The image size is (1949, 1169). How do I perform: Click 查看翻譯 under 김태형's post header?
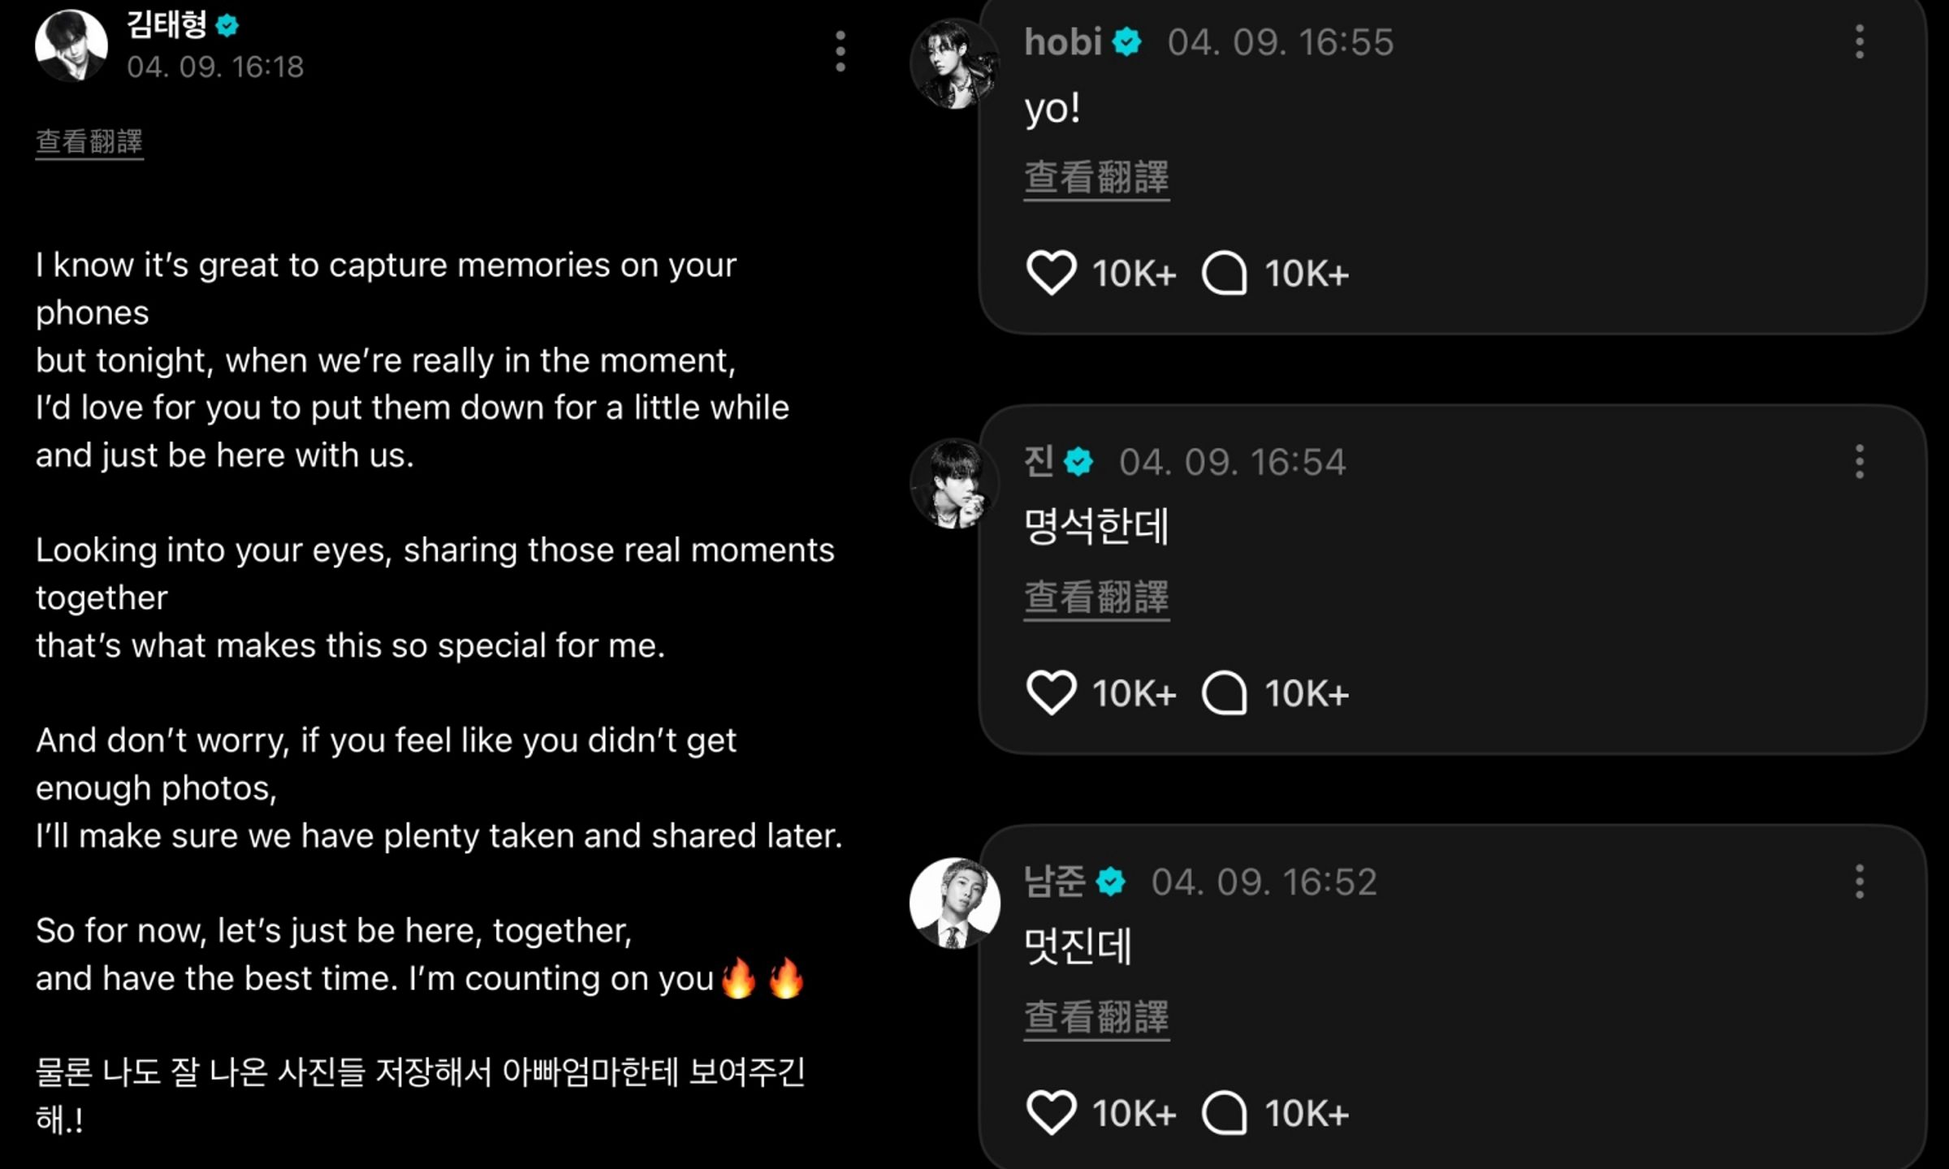[89, 143]
